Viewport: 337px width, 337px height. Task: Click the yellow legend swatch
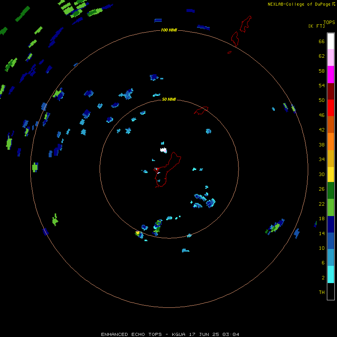tap(331, 174)
